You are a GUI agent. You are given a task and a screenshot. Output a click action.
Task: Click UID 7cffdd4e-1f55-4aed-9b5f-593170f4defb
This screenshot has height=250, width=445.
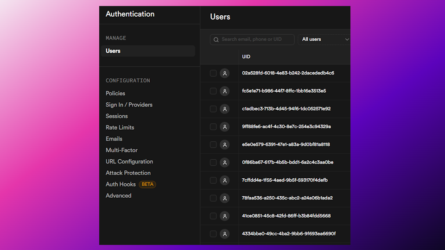tap(285, 180)
